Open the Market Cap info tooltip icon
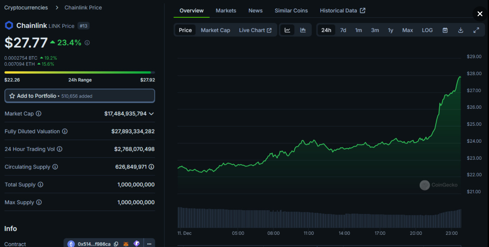Viewport: 489px width, 247px height. click(39, 114)
